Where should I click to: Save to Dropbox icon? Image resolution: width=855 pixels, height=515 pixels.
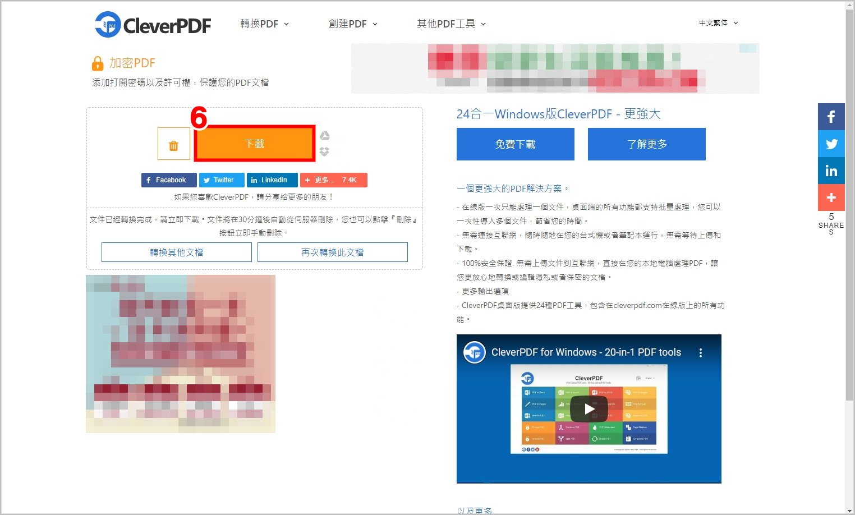(x=324, y=151)
